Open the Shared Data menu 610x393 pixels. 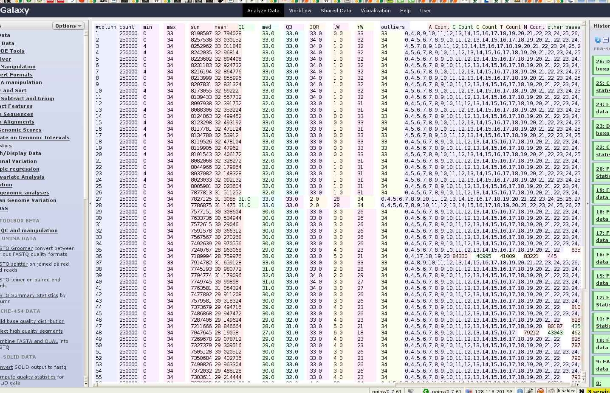336,11
